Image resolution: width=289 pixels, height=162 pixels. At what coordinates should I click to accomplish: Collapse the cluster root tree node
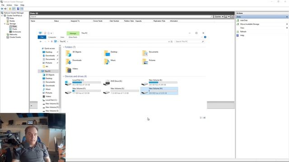(2, 16)
